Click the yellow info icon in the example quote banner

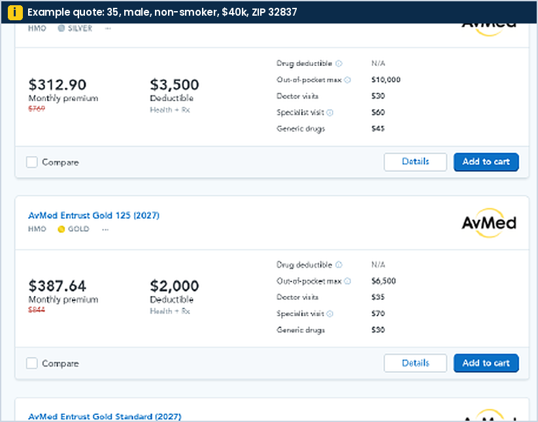tap(15, 12)
